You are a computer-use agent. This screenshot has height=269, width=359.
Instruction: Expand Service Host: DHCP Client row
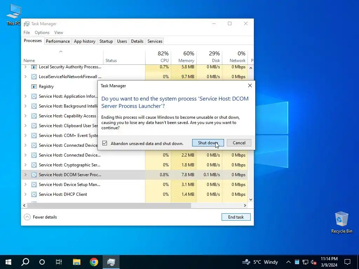(x=25, y=194)
